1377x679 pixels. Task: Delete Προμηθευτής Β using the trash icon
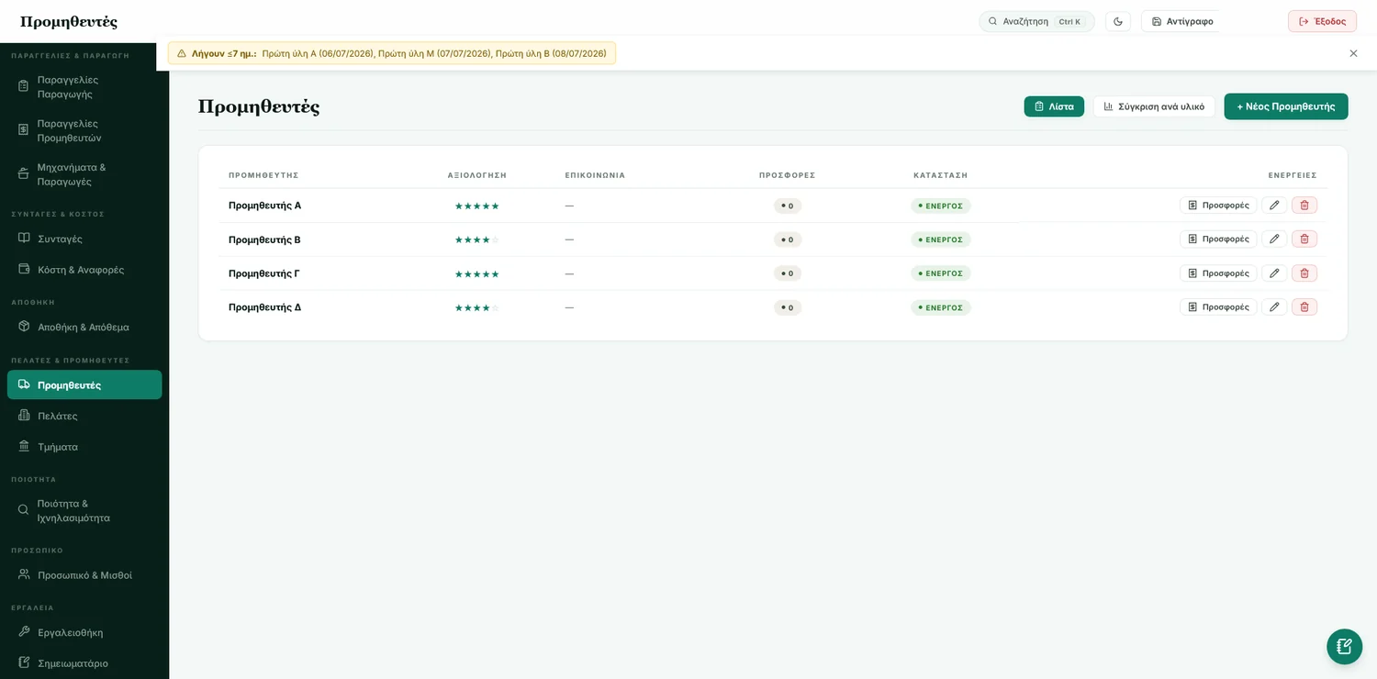click(1304, 239)
